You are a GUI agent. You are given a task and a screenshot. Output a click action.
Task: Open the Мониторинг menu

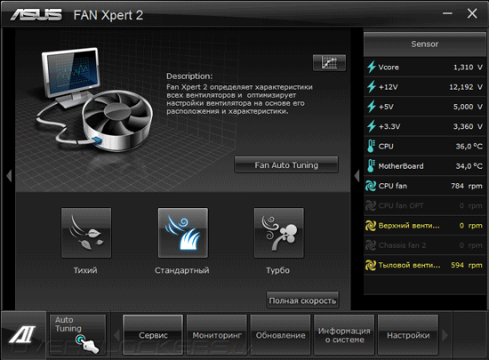pyautogui.click(x=217, y=335)
